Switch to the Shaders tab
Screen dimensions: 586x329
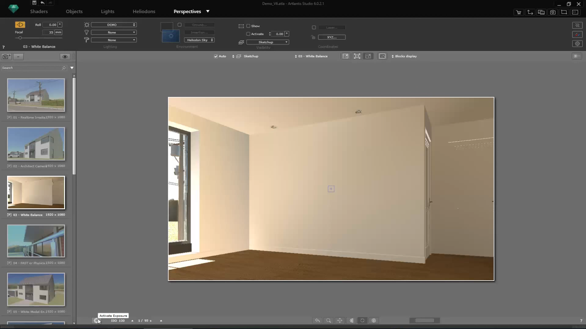pos(39,12)
